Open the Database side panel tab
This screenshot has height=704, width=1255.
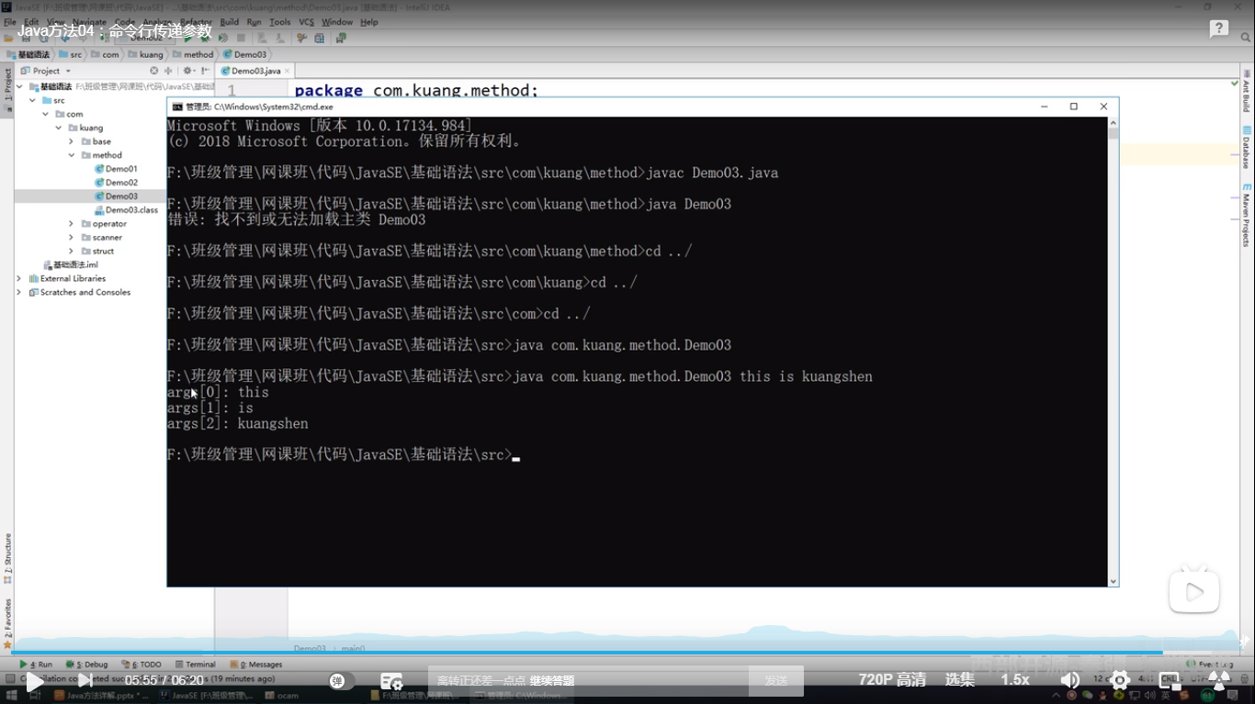(x=1247, y=148)
